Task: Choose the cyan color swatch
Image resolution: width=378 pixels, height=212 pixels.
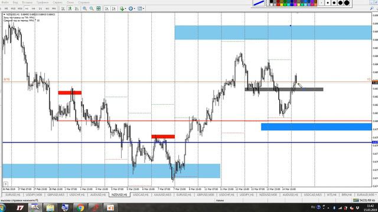Action: coord(289,5)
